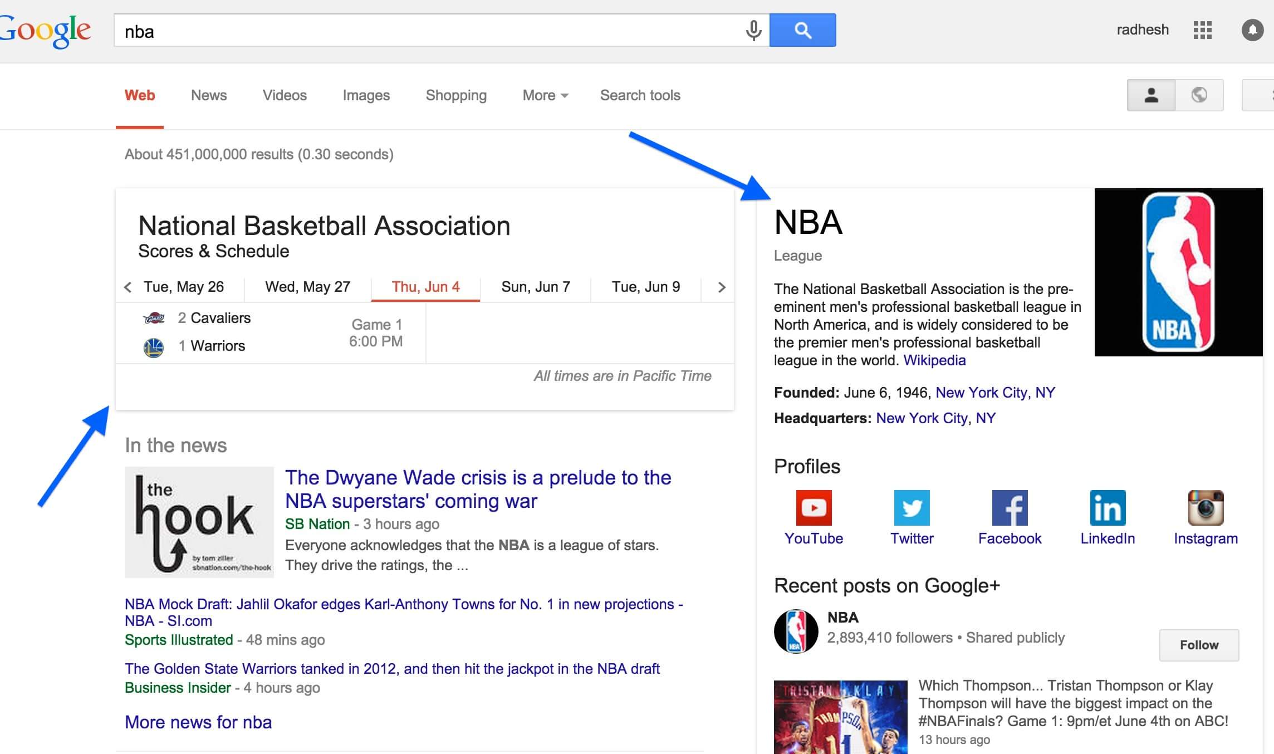Screen dimensions: 1274x754
Task: Click the Cavaliers team name
Action: [220, 318]
